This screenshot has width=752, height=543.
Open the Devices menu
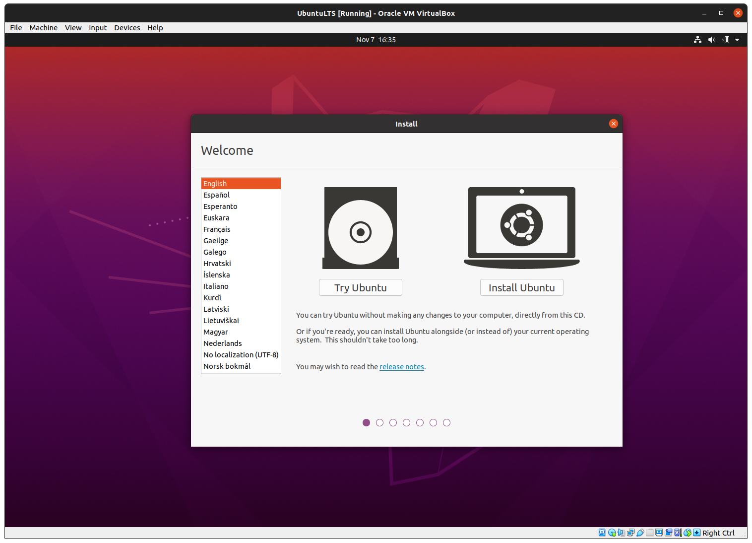[127, 28]
